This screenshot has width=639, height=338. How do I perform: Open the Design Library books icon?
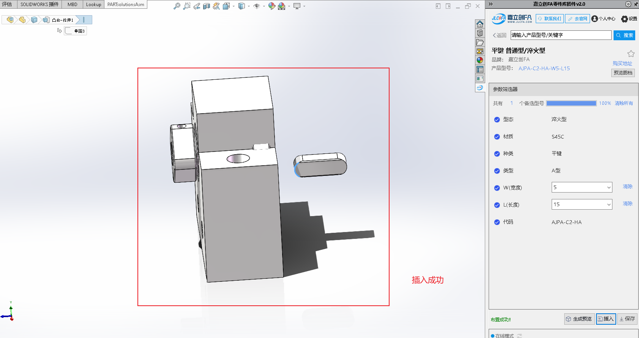[x=480, y=33]
